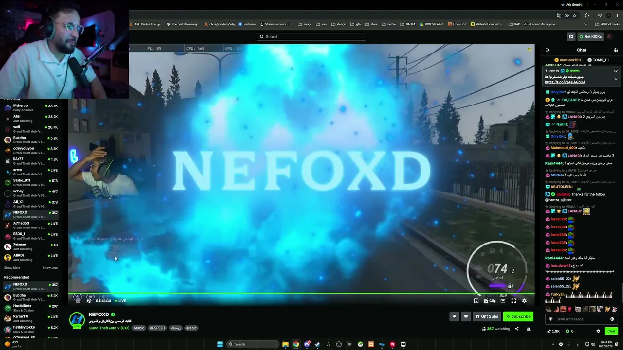623x350 pixels.
Task: Open File Explorer from the taskbar
Action: coord(285,344)
